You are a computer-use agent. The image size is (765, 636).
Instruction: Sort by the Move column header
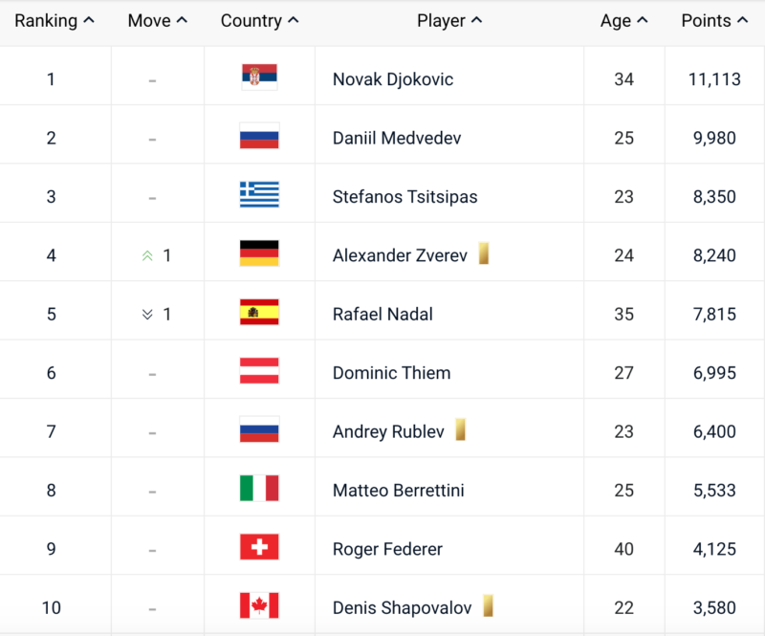click(157, 21)
